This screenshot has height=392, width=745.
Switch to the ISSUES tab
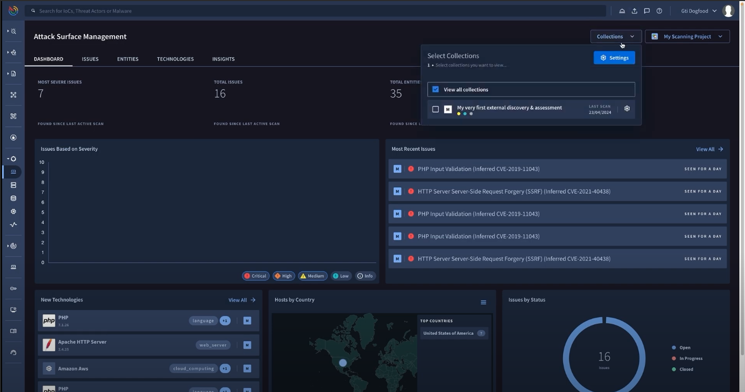(90, 59)
